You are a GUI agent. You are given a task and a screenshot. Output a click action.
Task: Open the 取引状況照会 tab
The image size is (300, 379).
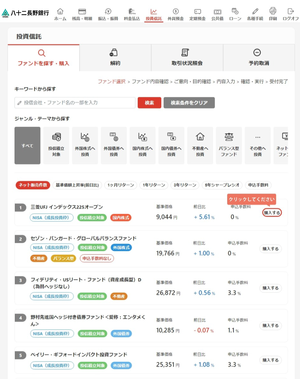pyautogui.click(x=187, y=57)
